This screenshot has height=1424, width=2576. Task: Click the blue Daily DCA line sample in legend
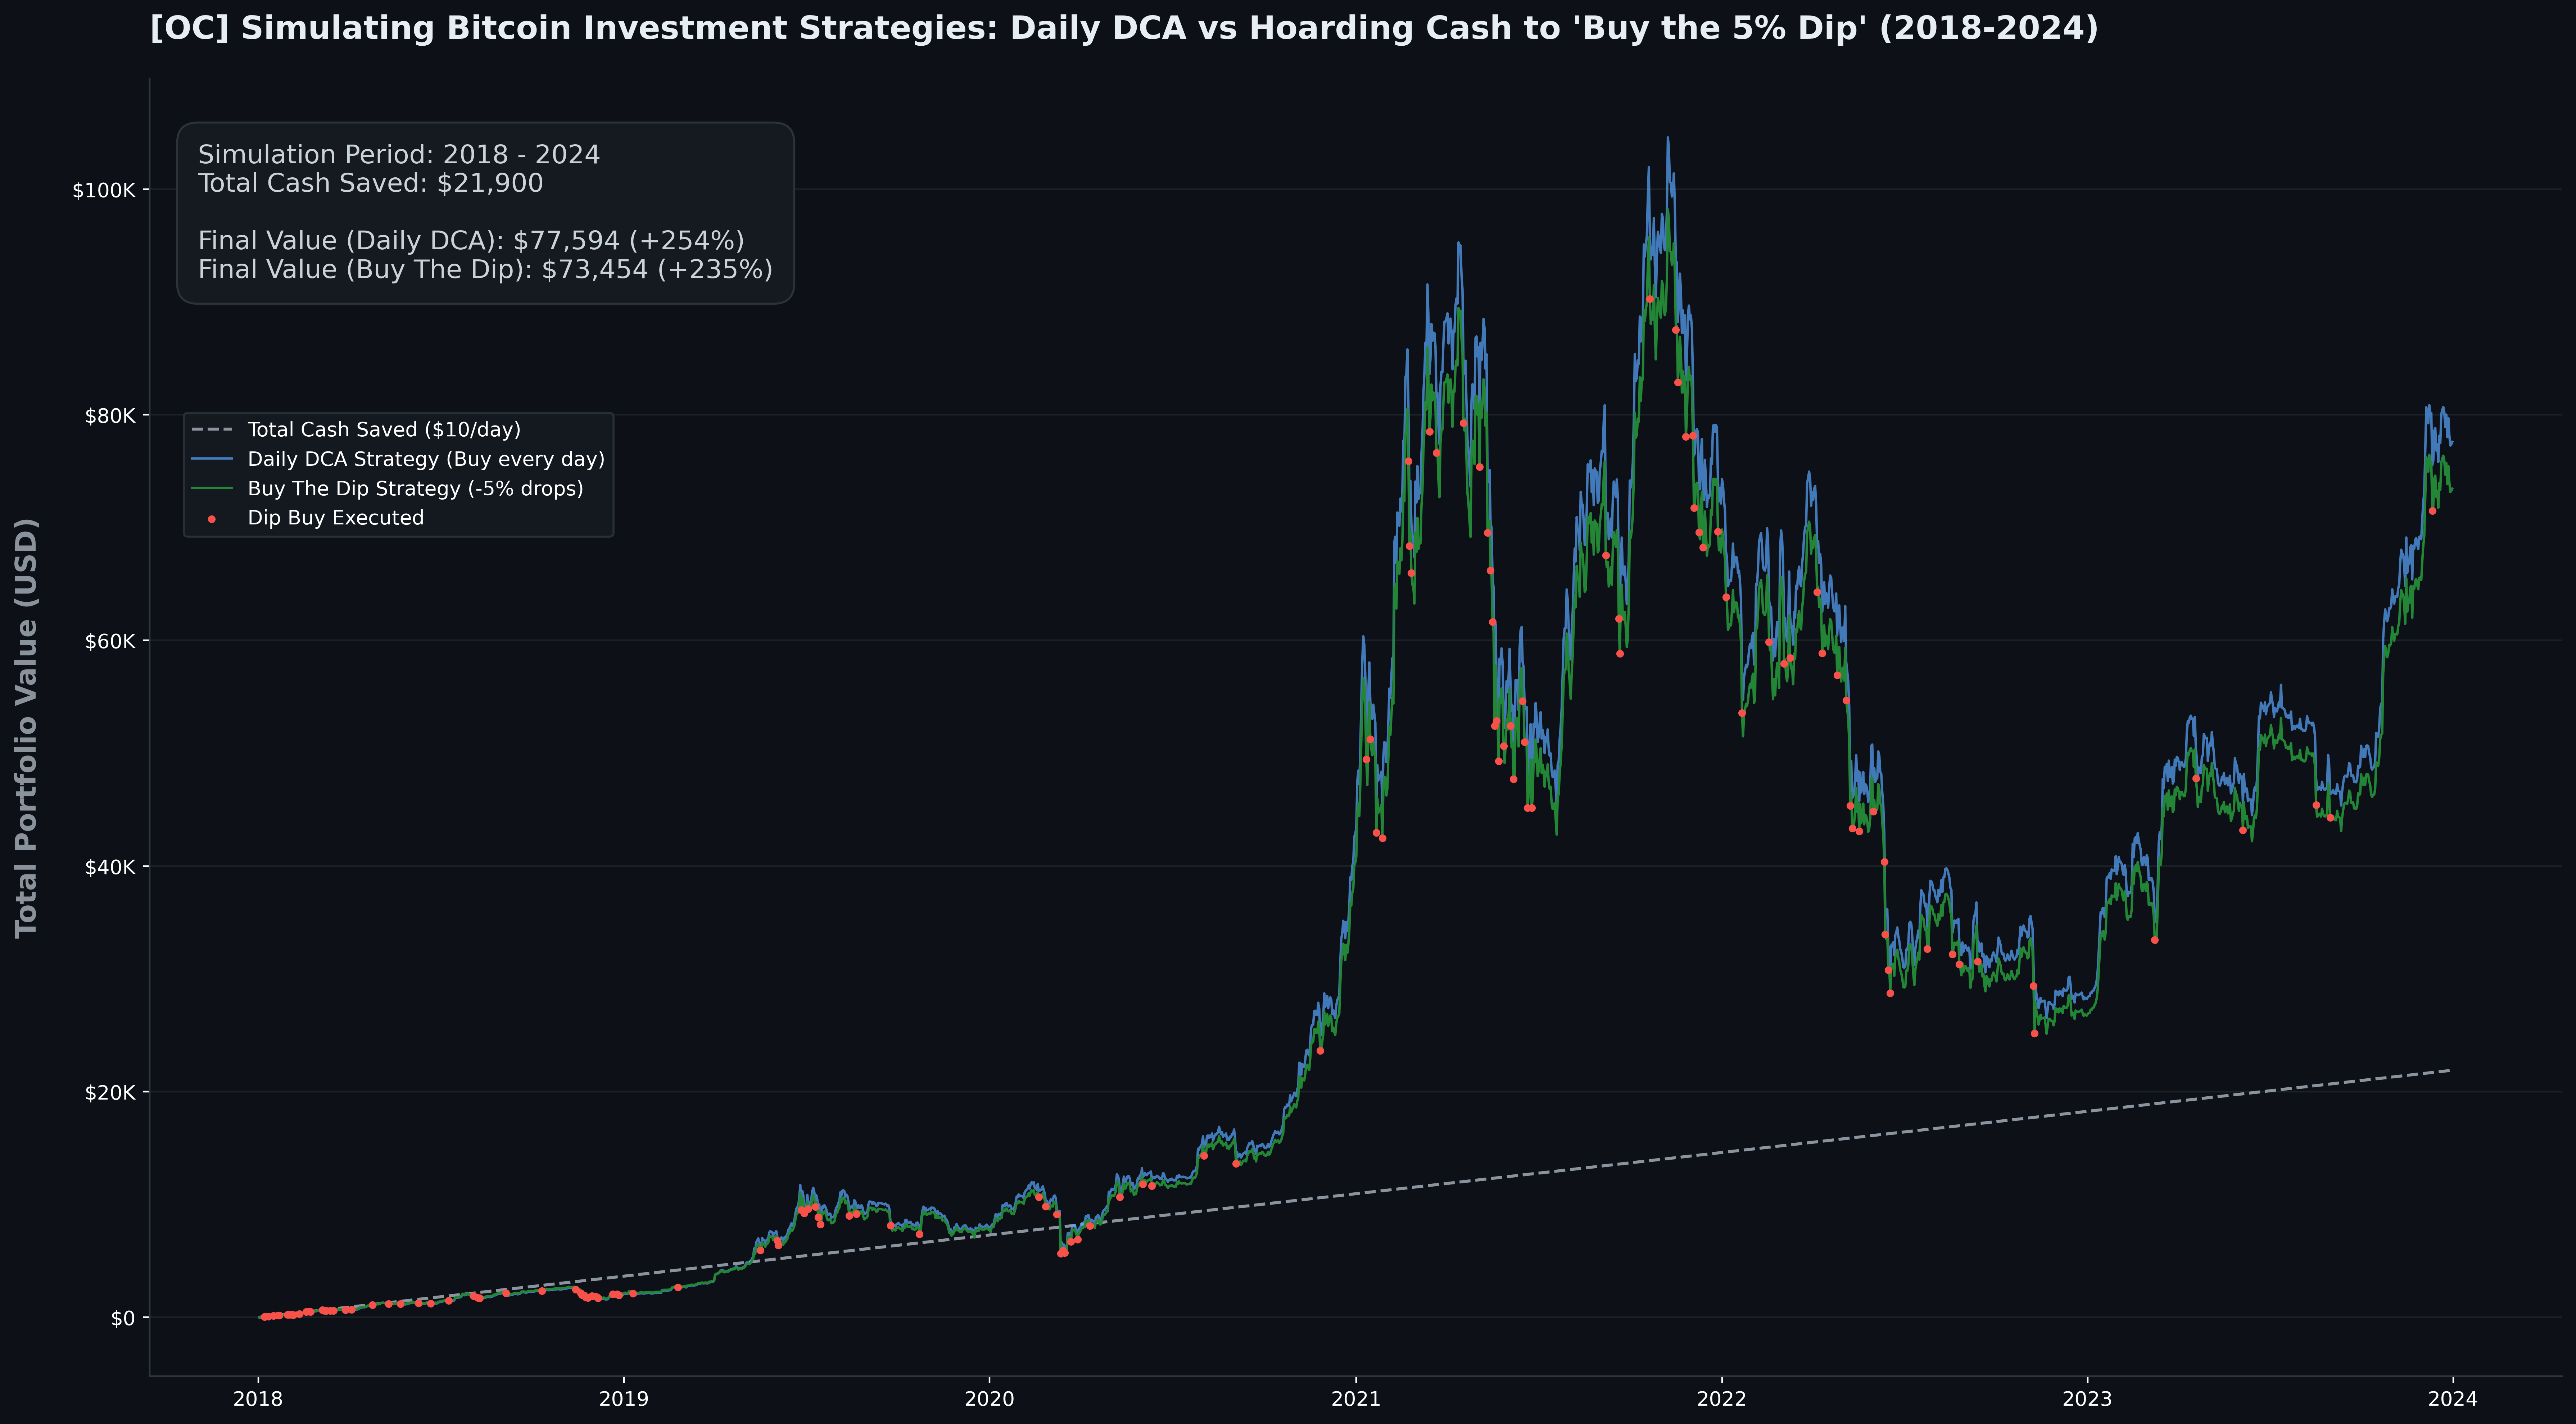[212, 459]
